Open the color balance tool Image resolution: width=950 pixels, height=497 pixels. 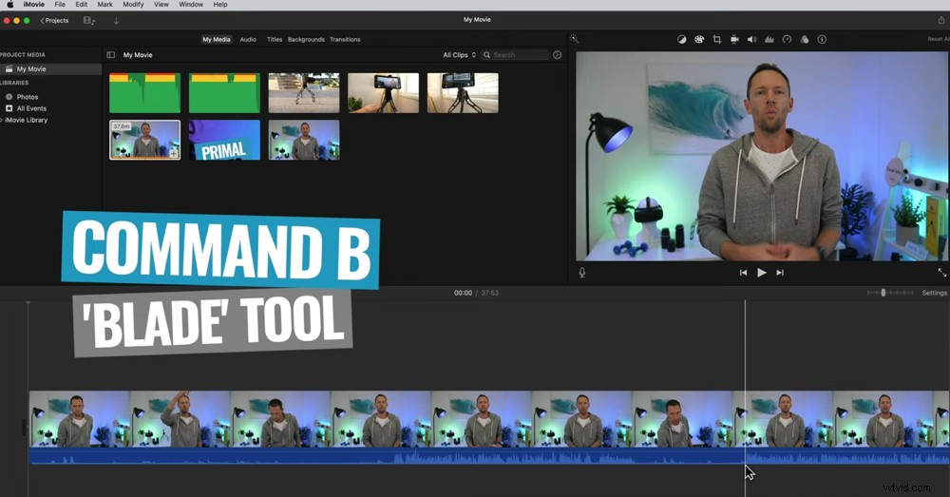coord(681,39)
